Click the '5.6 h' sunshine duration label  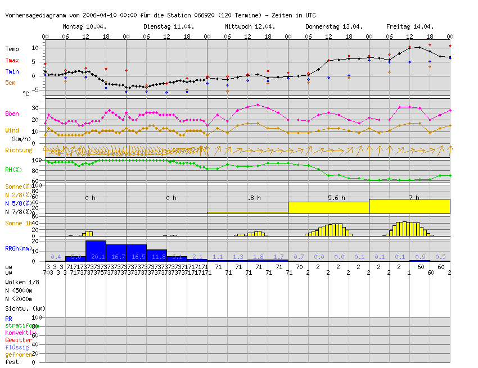336,198
